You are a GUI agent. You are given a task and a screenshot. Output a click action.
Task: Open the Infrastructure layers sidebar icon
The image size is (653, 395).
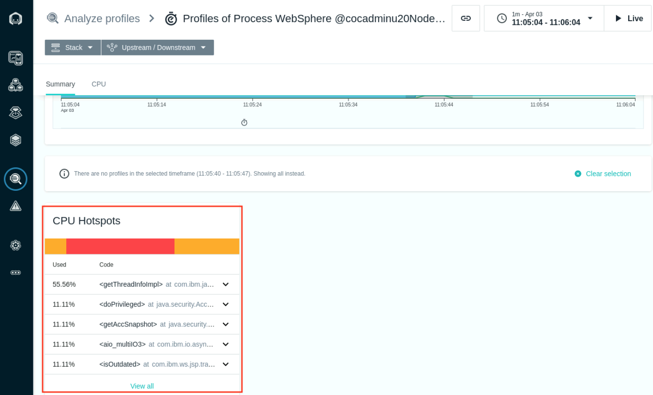[x=16, y=140]
